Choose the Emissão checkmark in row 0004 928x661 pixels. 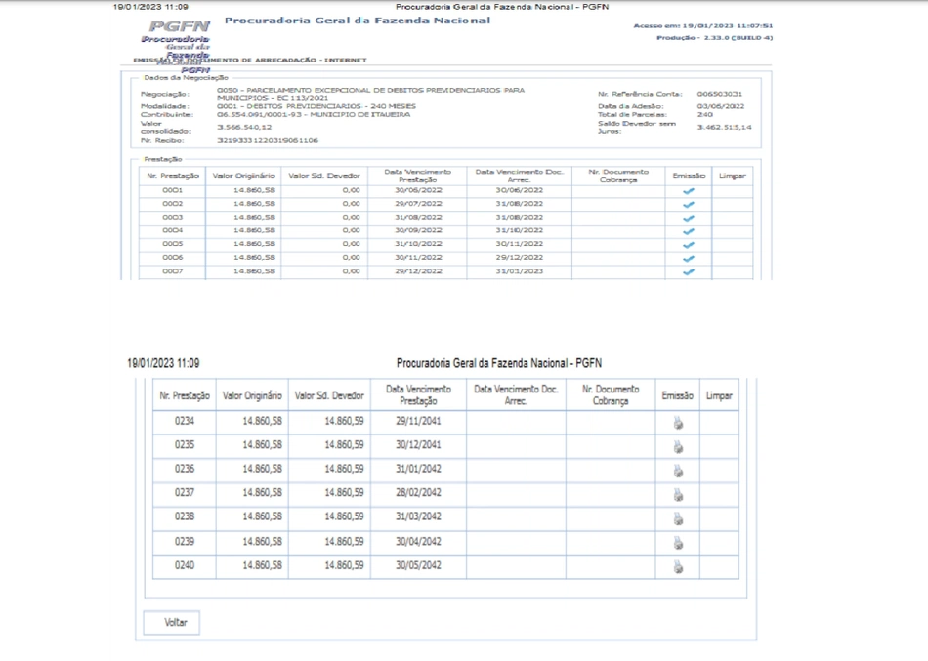(689, 232)
